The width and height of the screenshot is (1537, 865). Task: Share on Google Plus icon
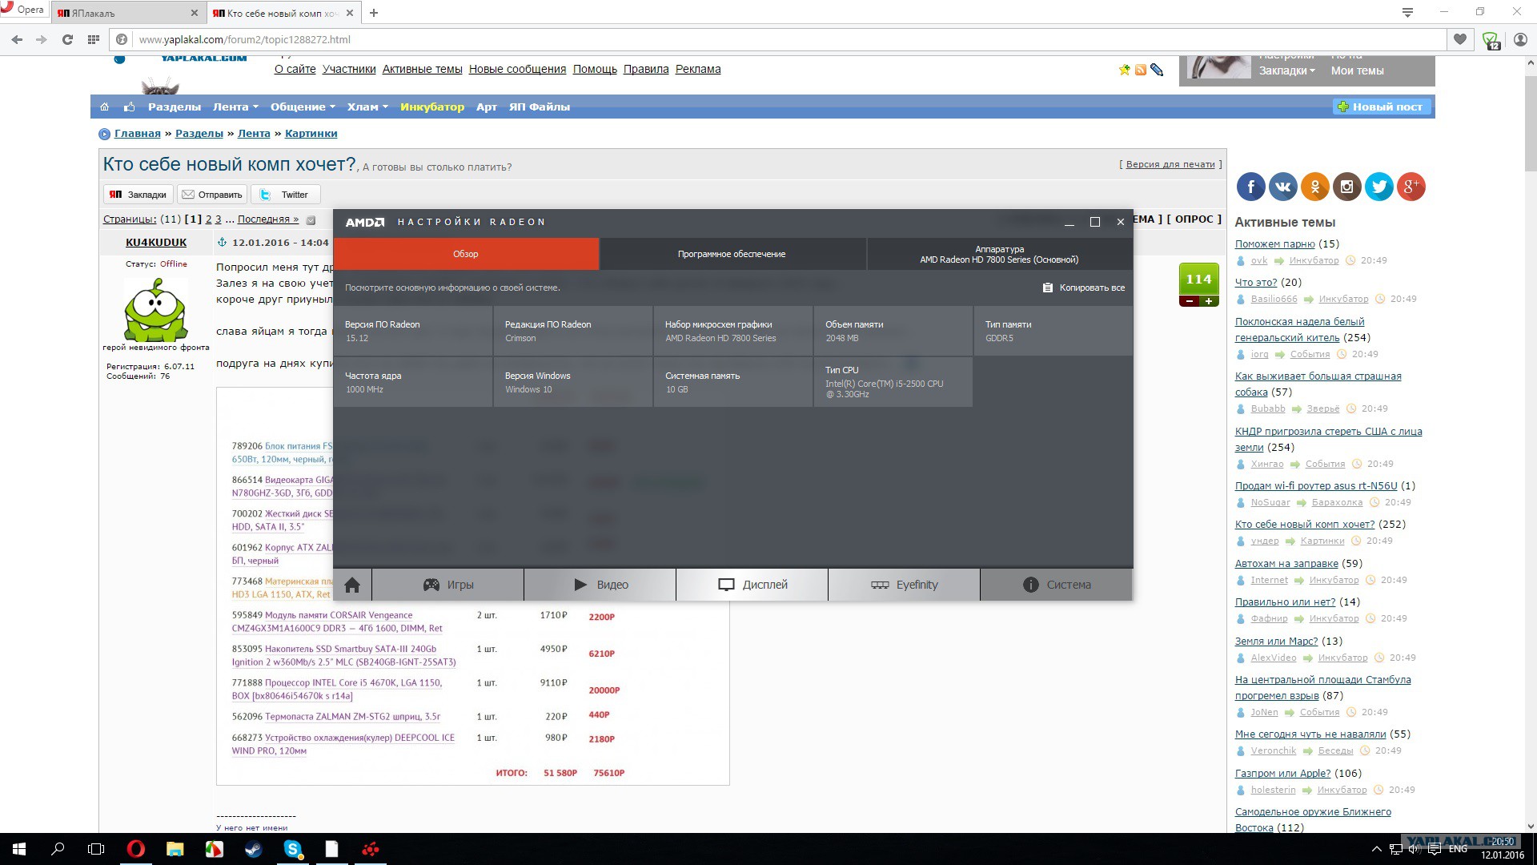(1411, 187)
